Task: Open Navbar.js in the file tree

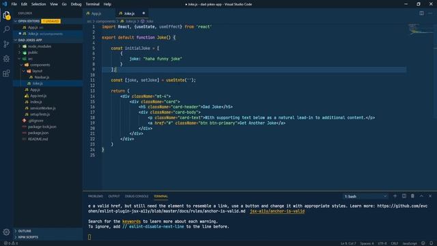Action: coord(42,77)
